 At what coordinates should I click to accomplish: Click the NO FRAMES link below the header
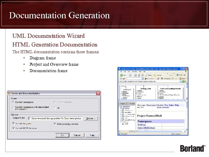[165, 107]
